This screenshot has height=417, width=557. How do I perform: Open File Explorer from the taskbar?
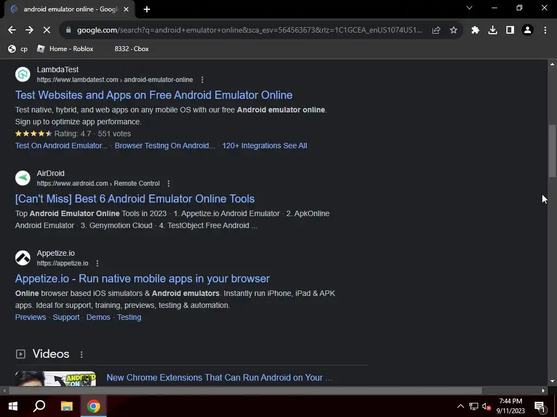[66, 406]
